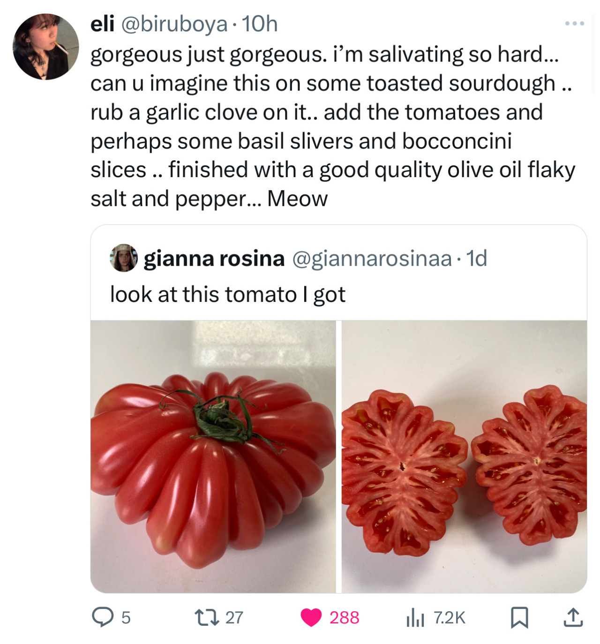
Task: Click the 10h timestamp
Action: [259, 24]
